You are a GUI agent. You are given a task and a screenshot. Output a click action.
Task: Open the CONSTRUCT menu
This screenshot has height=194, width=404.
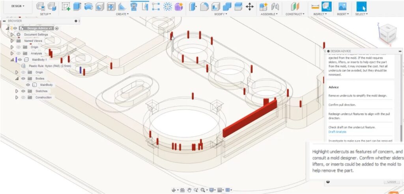[x=295, y=14]
